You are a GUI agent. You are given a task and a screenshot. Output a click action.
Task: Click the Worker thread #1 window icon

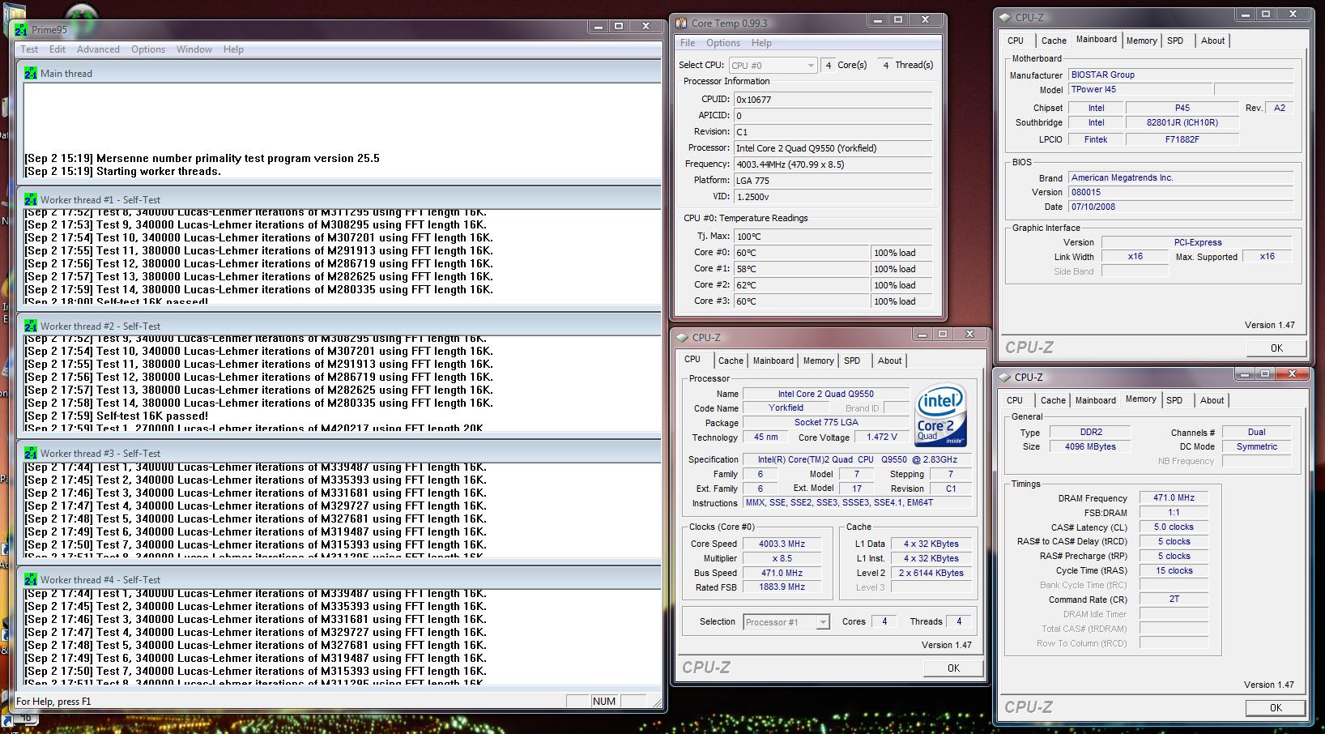tap(31, 199)
